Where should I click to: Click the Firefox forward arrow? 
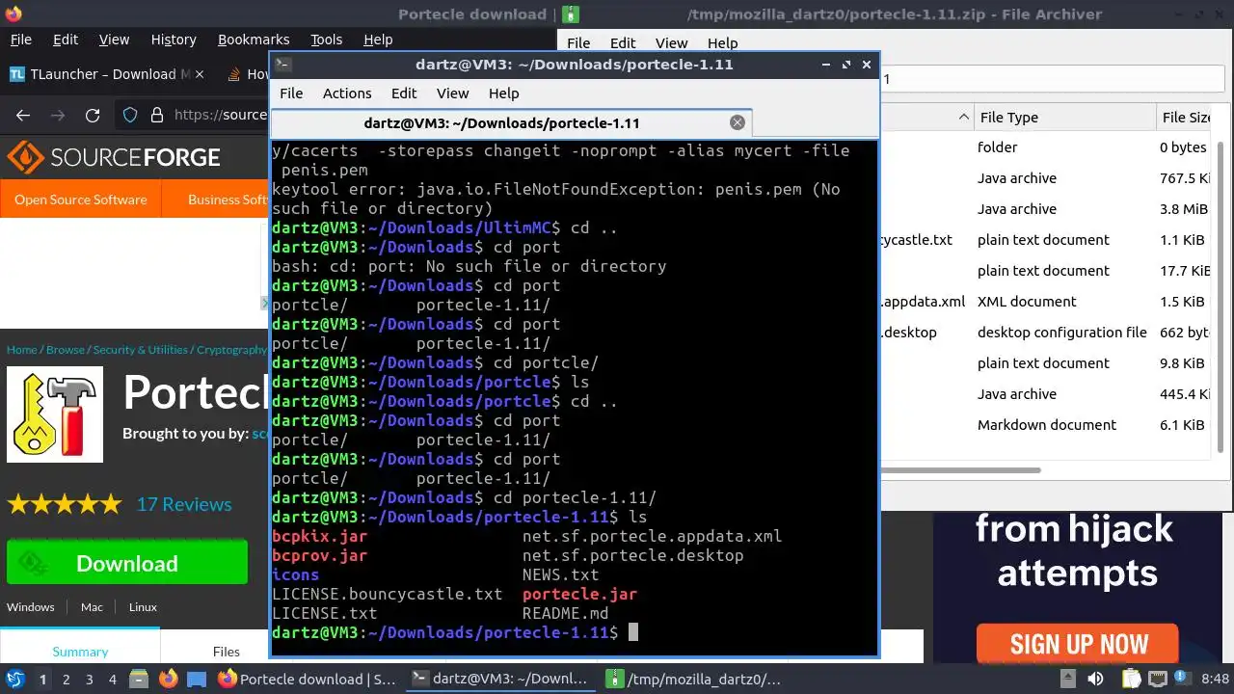[x=58, y=115]
